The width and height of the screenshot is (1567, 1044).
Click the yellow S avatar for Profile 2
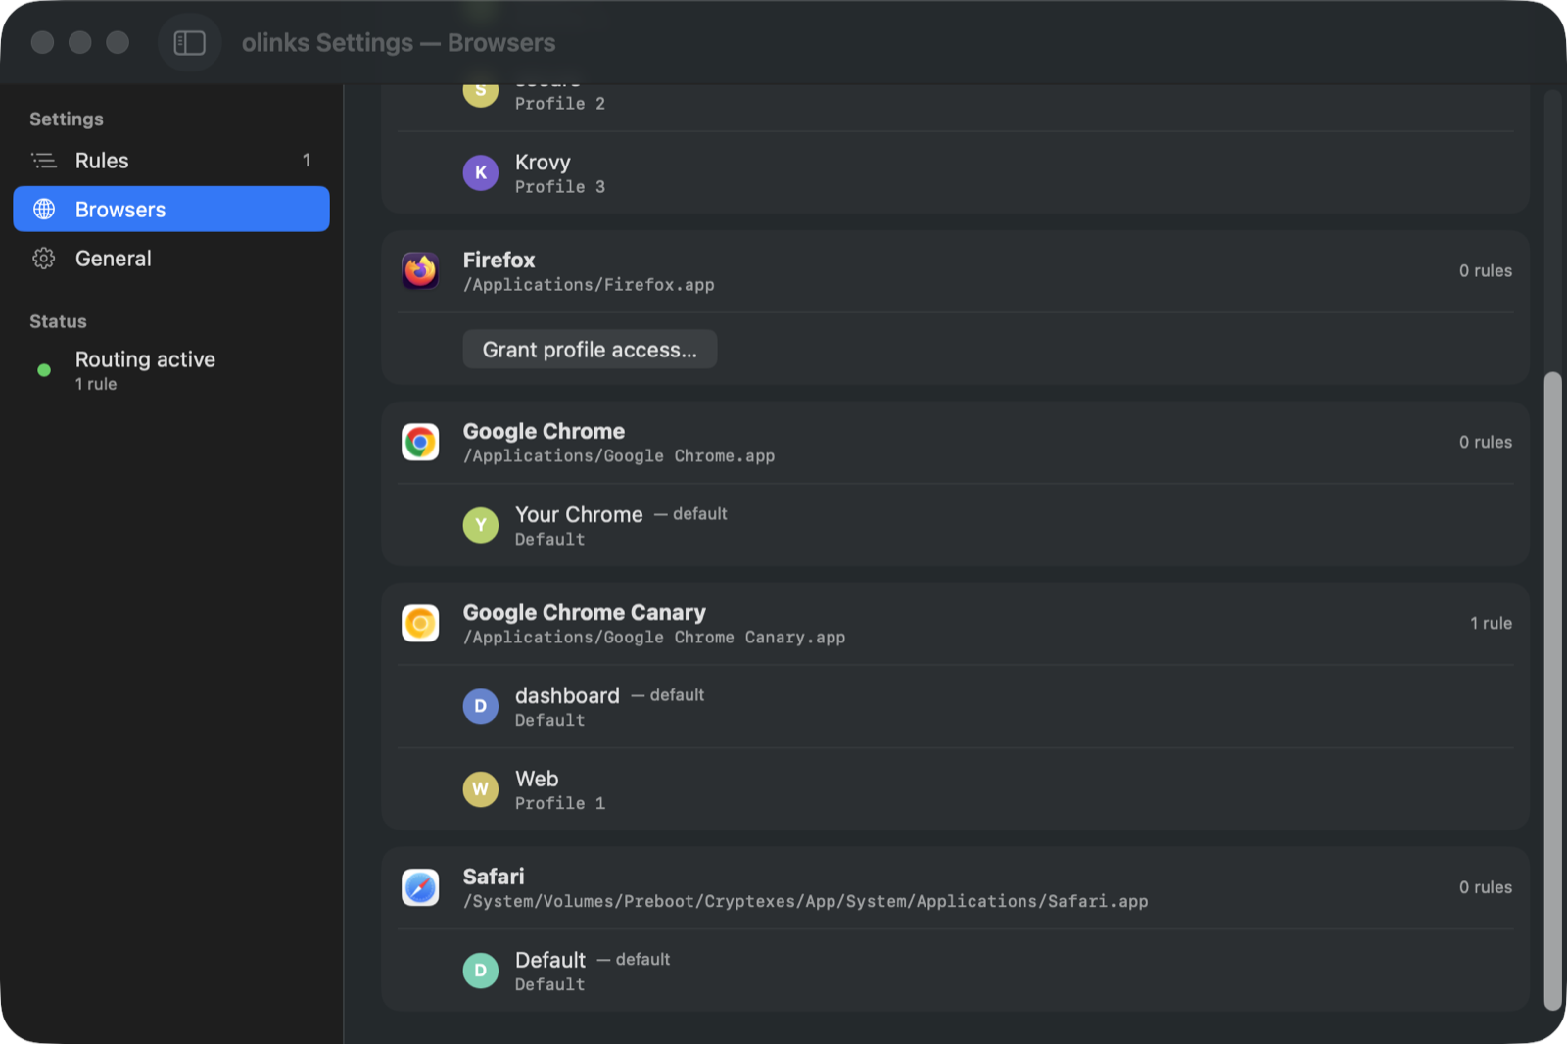[x=481, y=92]
